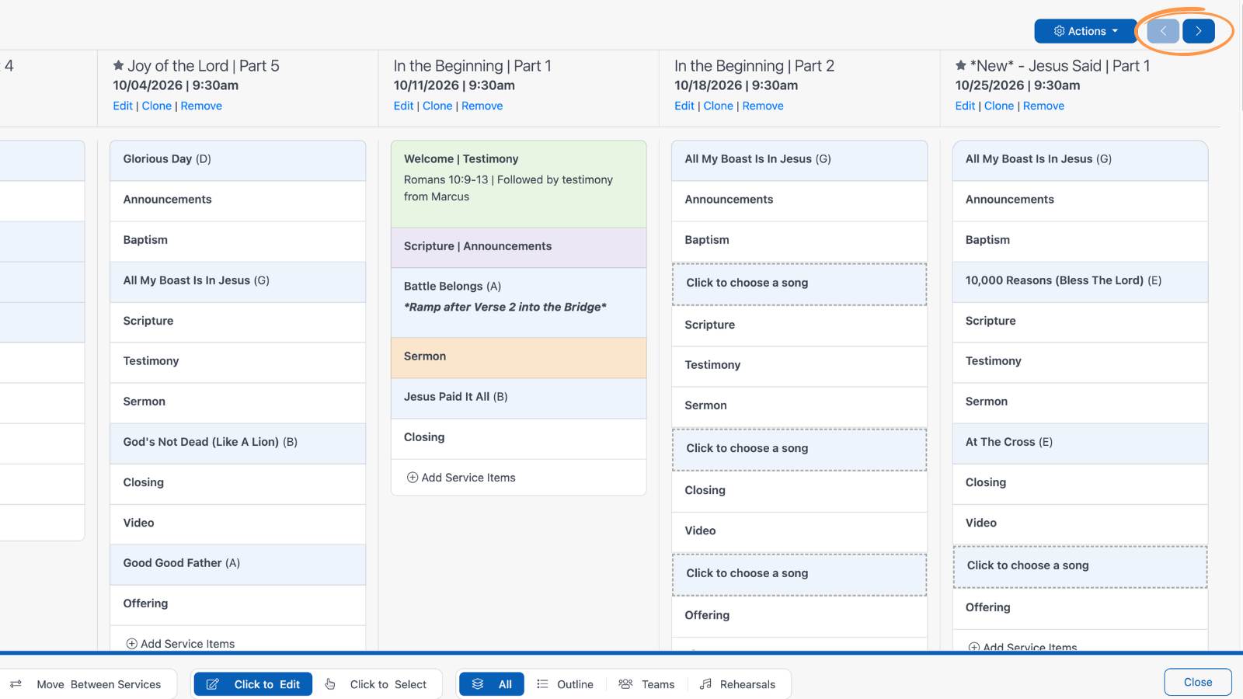The height and width of the screenshot is (699, 1243).
Task: Choose a song after Baptism in Part 2
Action: pos(799,283)
